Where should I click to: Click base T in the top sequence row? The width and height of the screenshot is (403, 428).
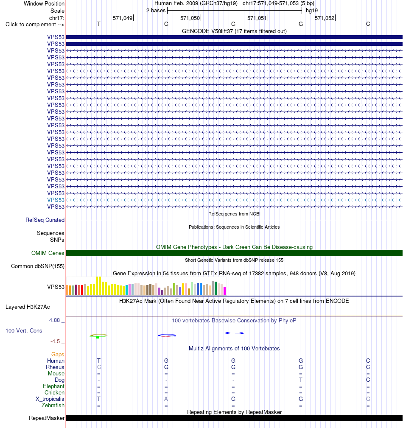(x=99, y=24)
